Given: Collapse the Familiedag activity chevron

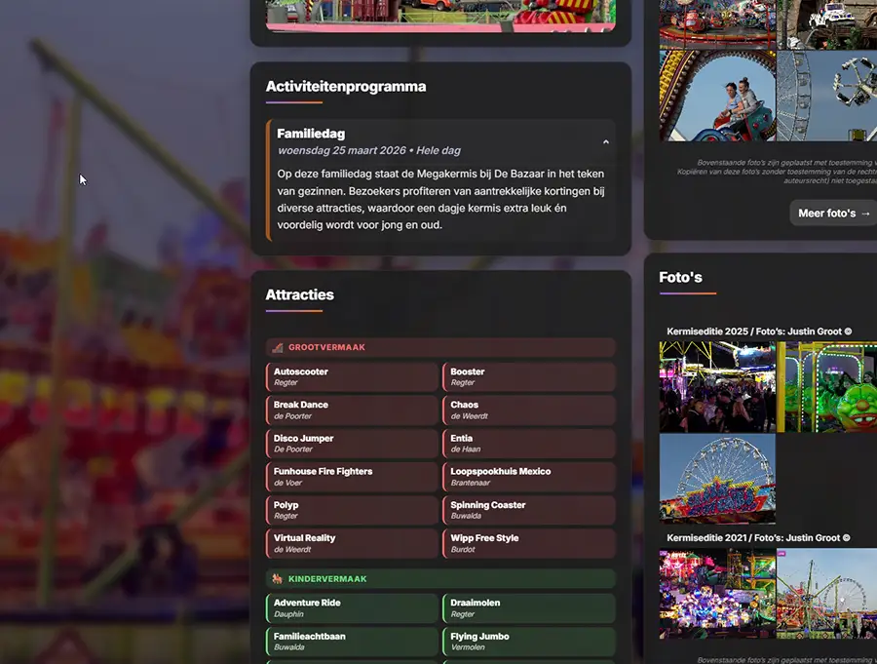Looking at the screenshot, I should click(605, 142).
